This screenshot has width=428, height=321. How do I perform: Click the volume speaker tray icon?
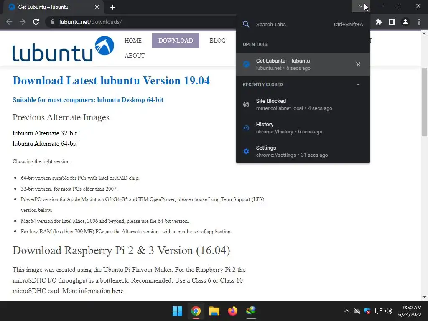389,311
